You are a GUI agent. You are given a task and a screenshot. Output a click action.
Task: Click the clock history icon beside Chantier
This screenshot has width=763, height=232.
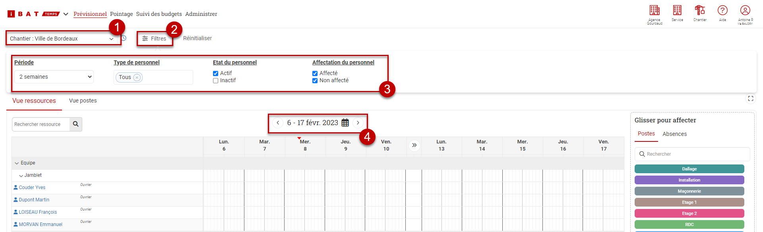[x=124, y=38]
